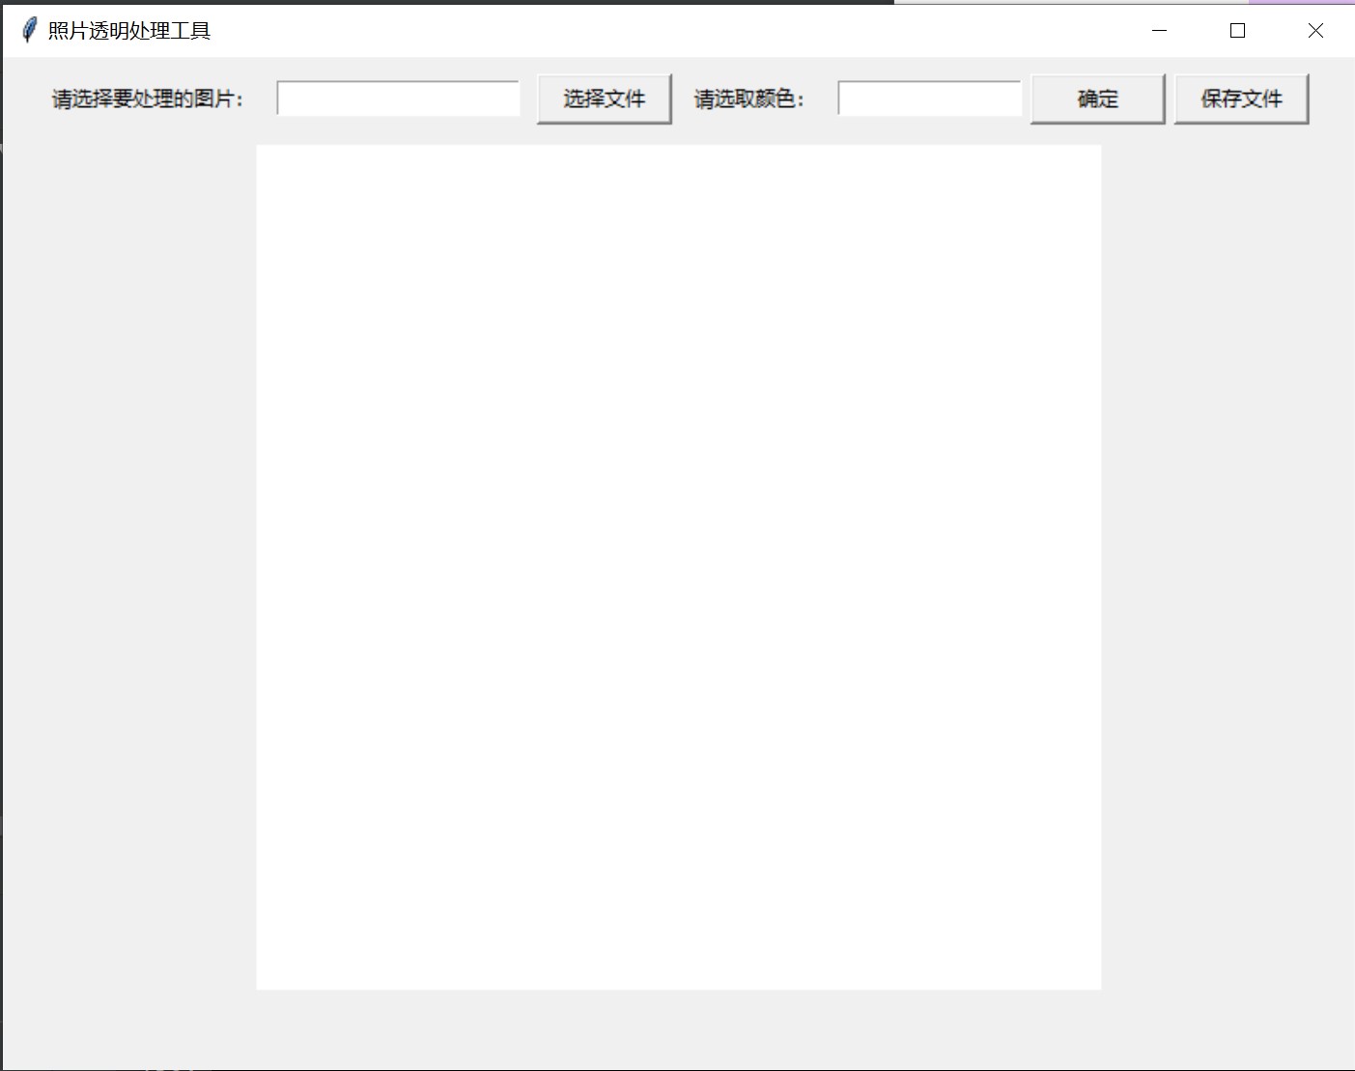Click the center of the white preview area
The width and height of the screenshot is (1355, 1071).
pyautogui.click(x=678, y=567)
